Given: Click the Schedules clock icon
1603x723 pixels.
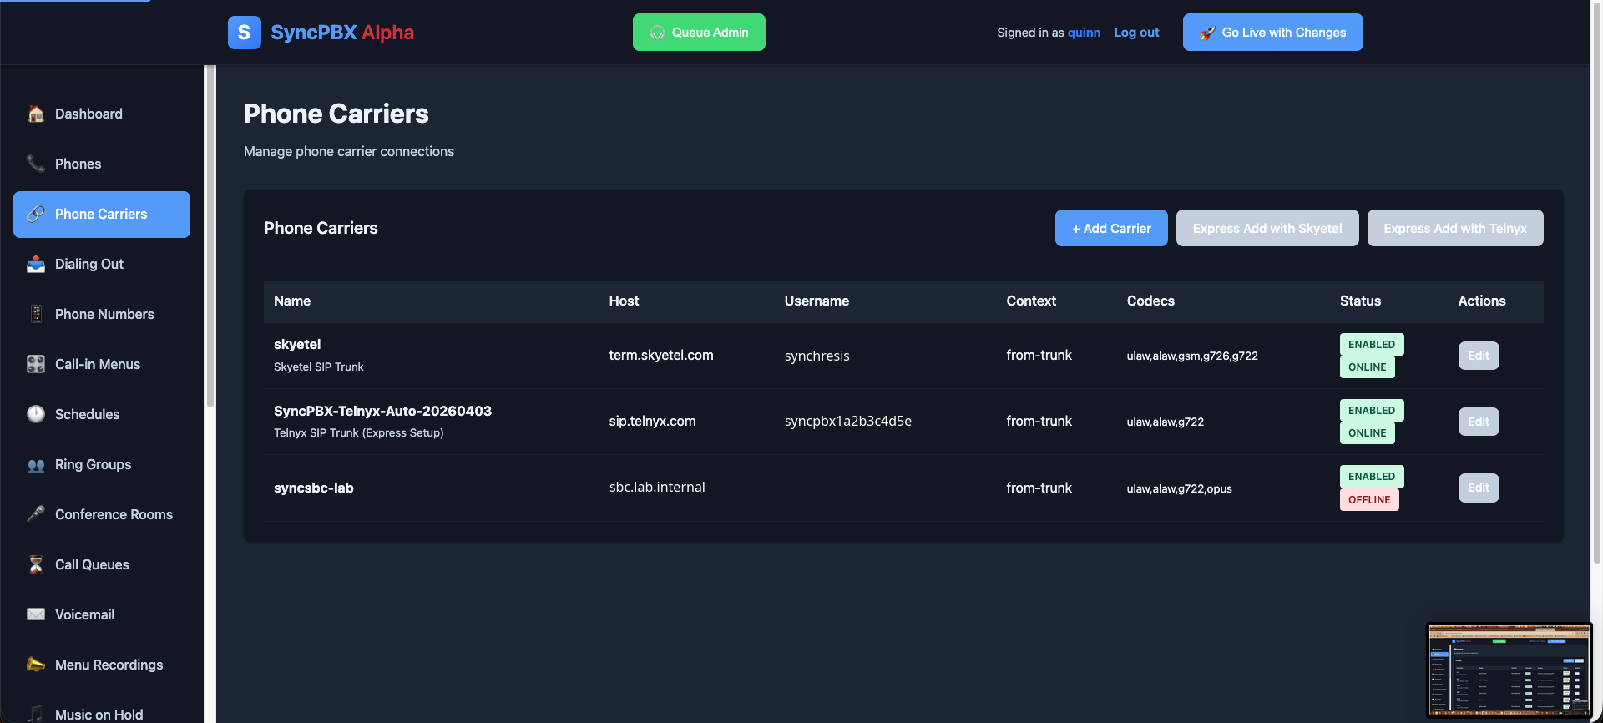Looking at the screenshot, I should pyautogui.click(x=36, y=414).
